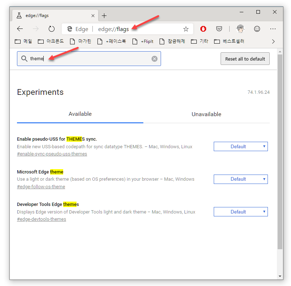
Task: Click the scrollbar down arrow
Action: 280,276
